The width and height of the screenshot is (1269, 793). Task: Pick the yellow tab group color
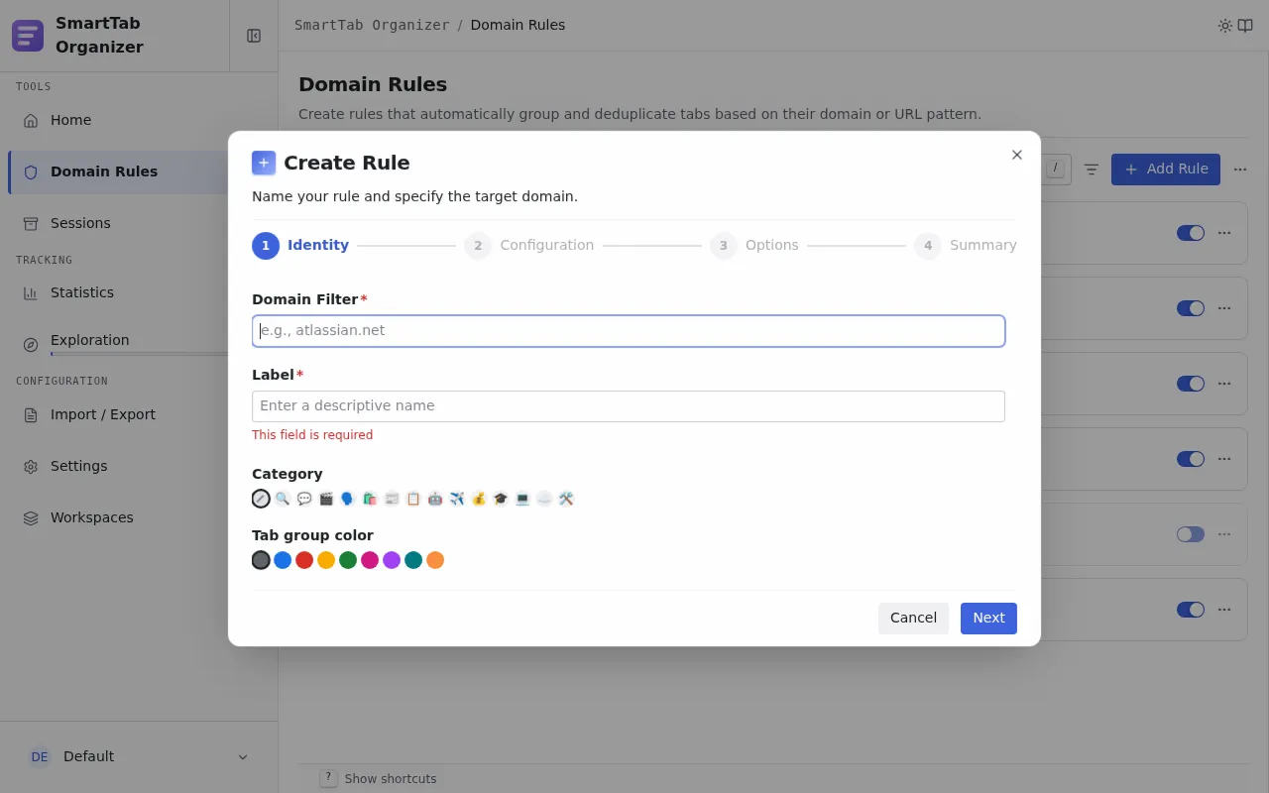tap(326, 560)
